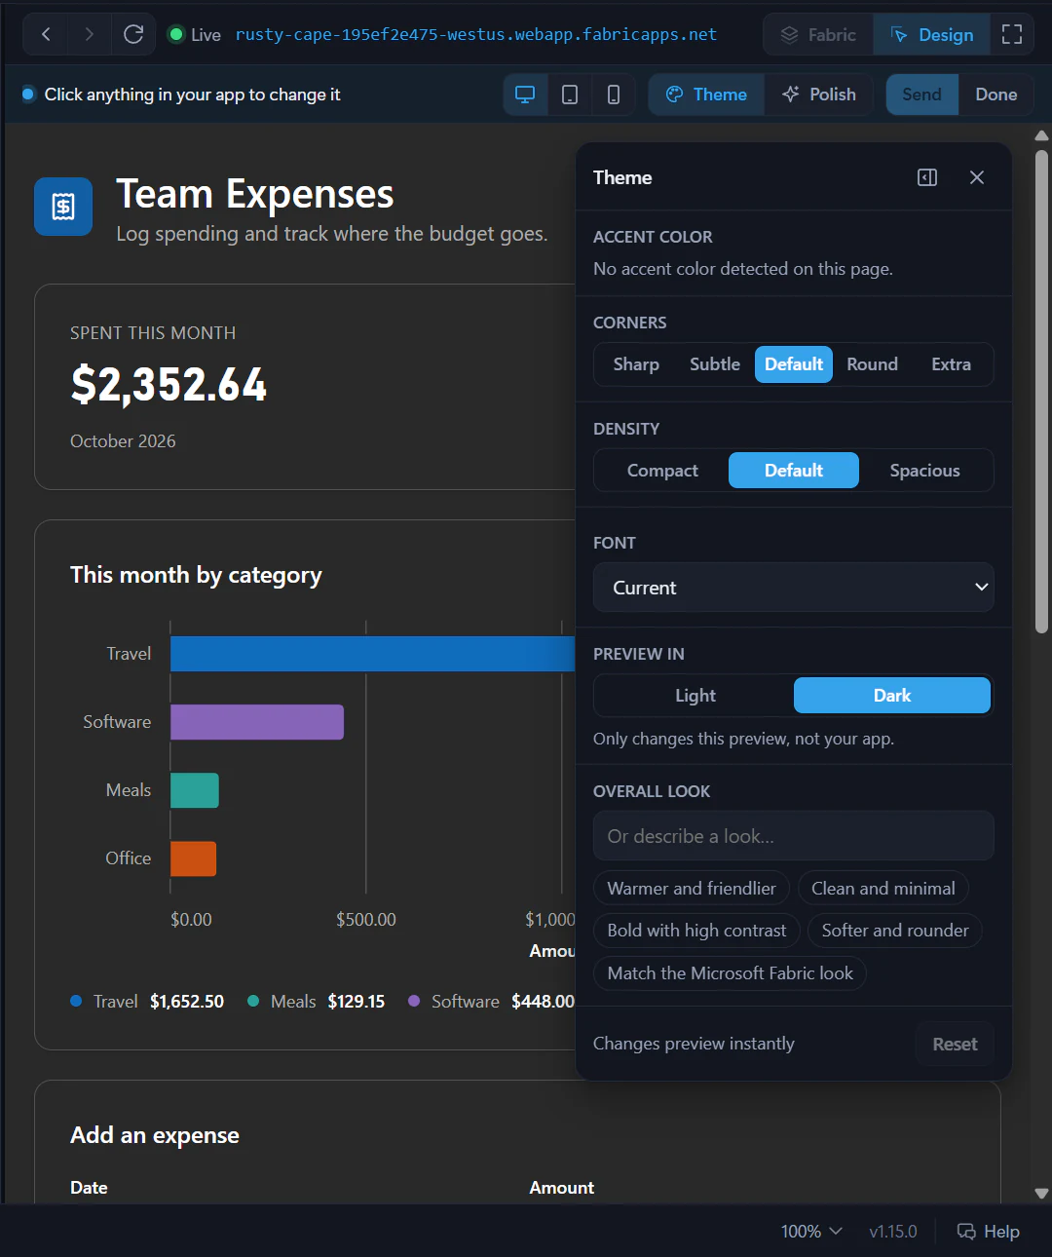The image size is (1052, 1257).
Task: Click the $2,352.64 spent amount
Action: pos(169,385)
